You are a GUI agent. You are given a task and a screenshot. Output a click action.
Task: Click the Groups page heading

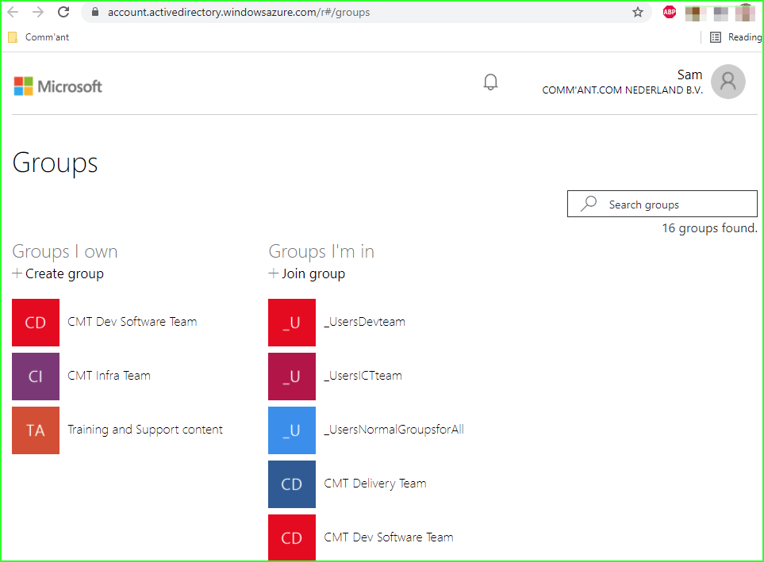point(55,163)
